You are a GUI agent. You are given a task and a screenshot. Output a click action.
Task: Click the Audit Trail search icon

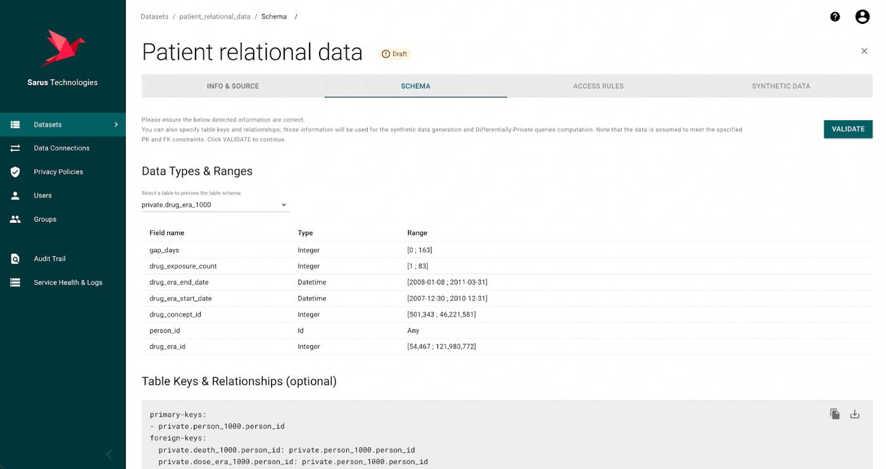tap(15, 259)
